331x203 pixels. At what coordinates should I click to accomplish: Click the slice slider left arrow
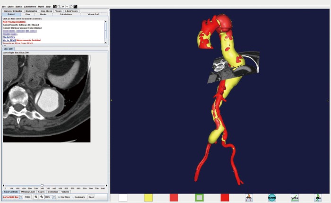(x=3, y=185)
